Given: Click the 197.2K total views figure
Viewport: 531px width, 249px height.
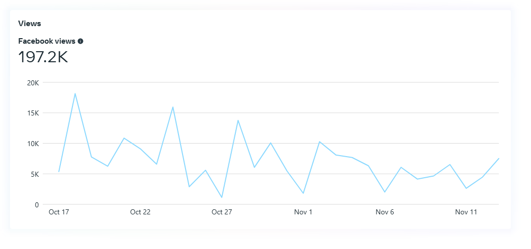Looking at the screenshot, I should tap(43, 57).
